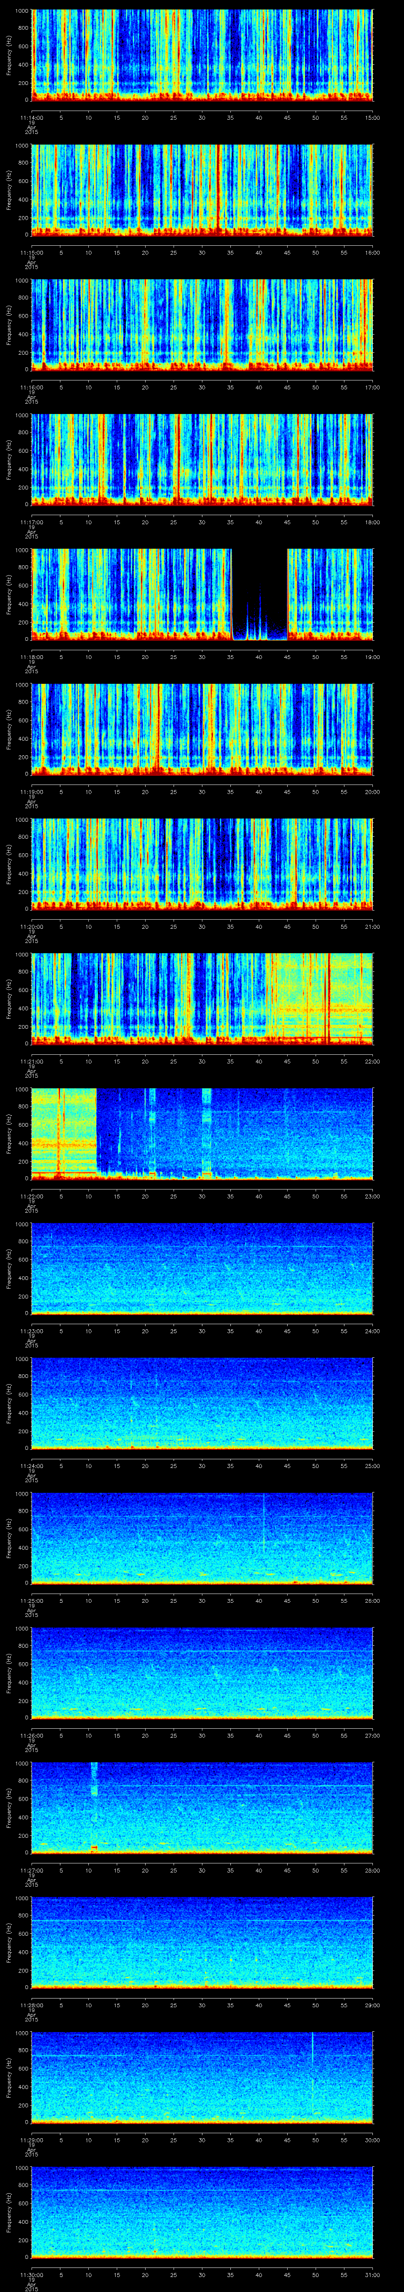Click the Frequency (Hz) axis label of the 11:14:00 panel
Viewport: 404px width, 2292px height.
click(10, 55)
